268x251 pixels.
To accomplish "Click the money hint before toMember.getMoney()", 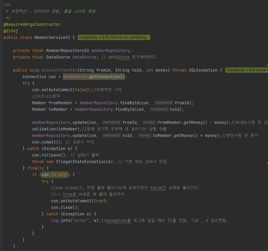I will (x=144, y=135).
